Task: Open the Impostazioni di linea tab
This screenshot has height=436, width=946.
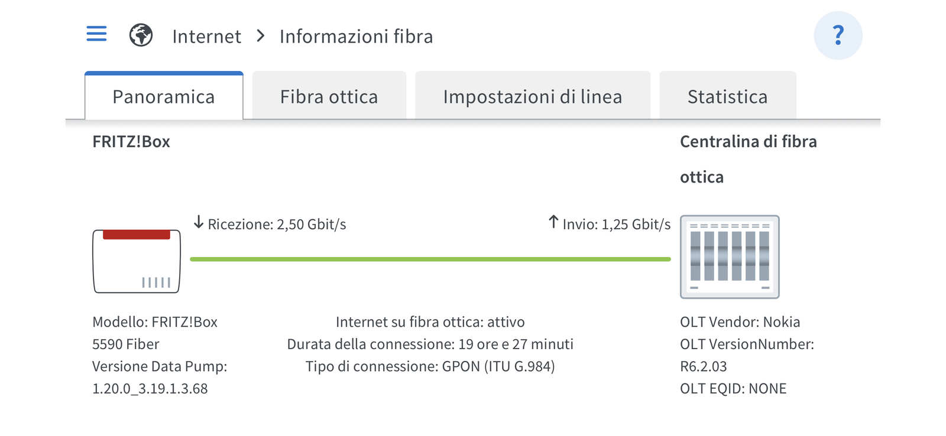Action: point(533,96)
